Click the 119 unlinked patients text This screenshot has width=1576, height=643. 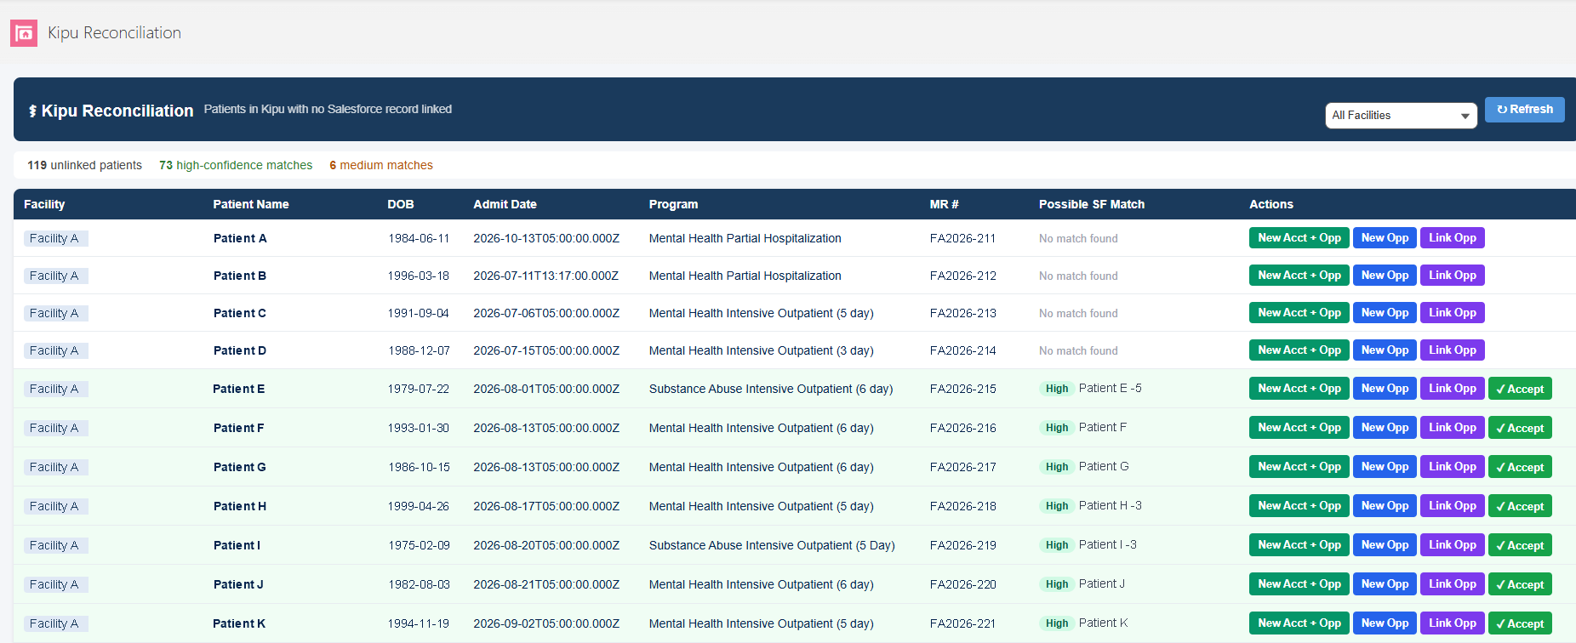(x=84, y=165)
